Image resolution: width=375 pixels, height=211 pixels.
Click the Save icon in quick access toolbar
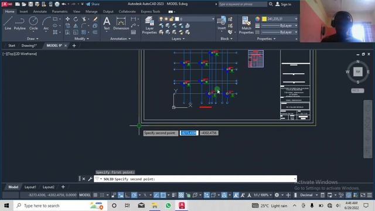click(x=30, y=4)
